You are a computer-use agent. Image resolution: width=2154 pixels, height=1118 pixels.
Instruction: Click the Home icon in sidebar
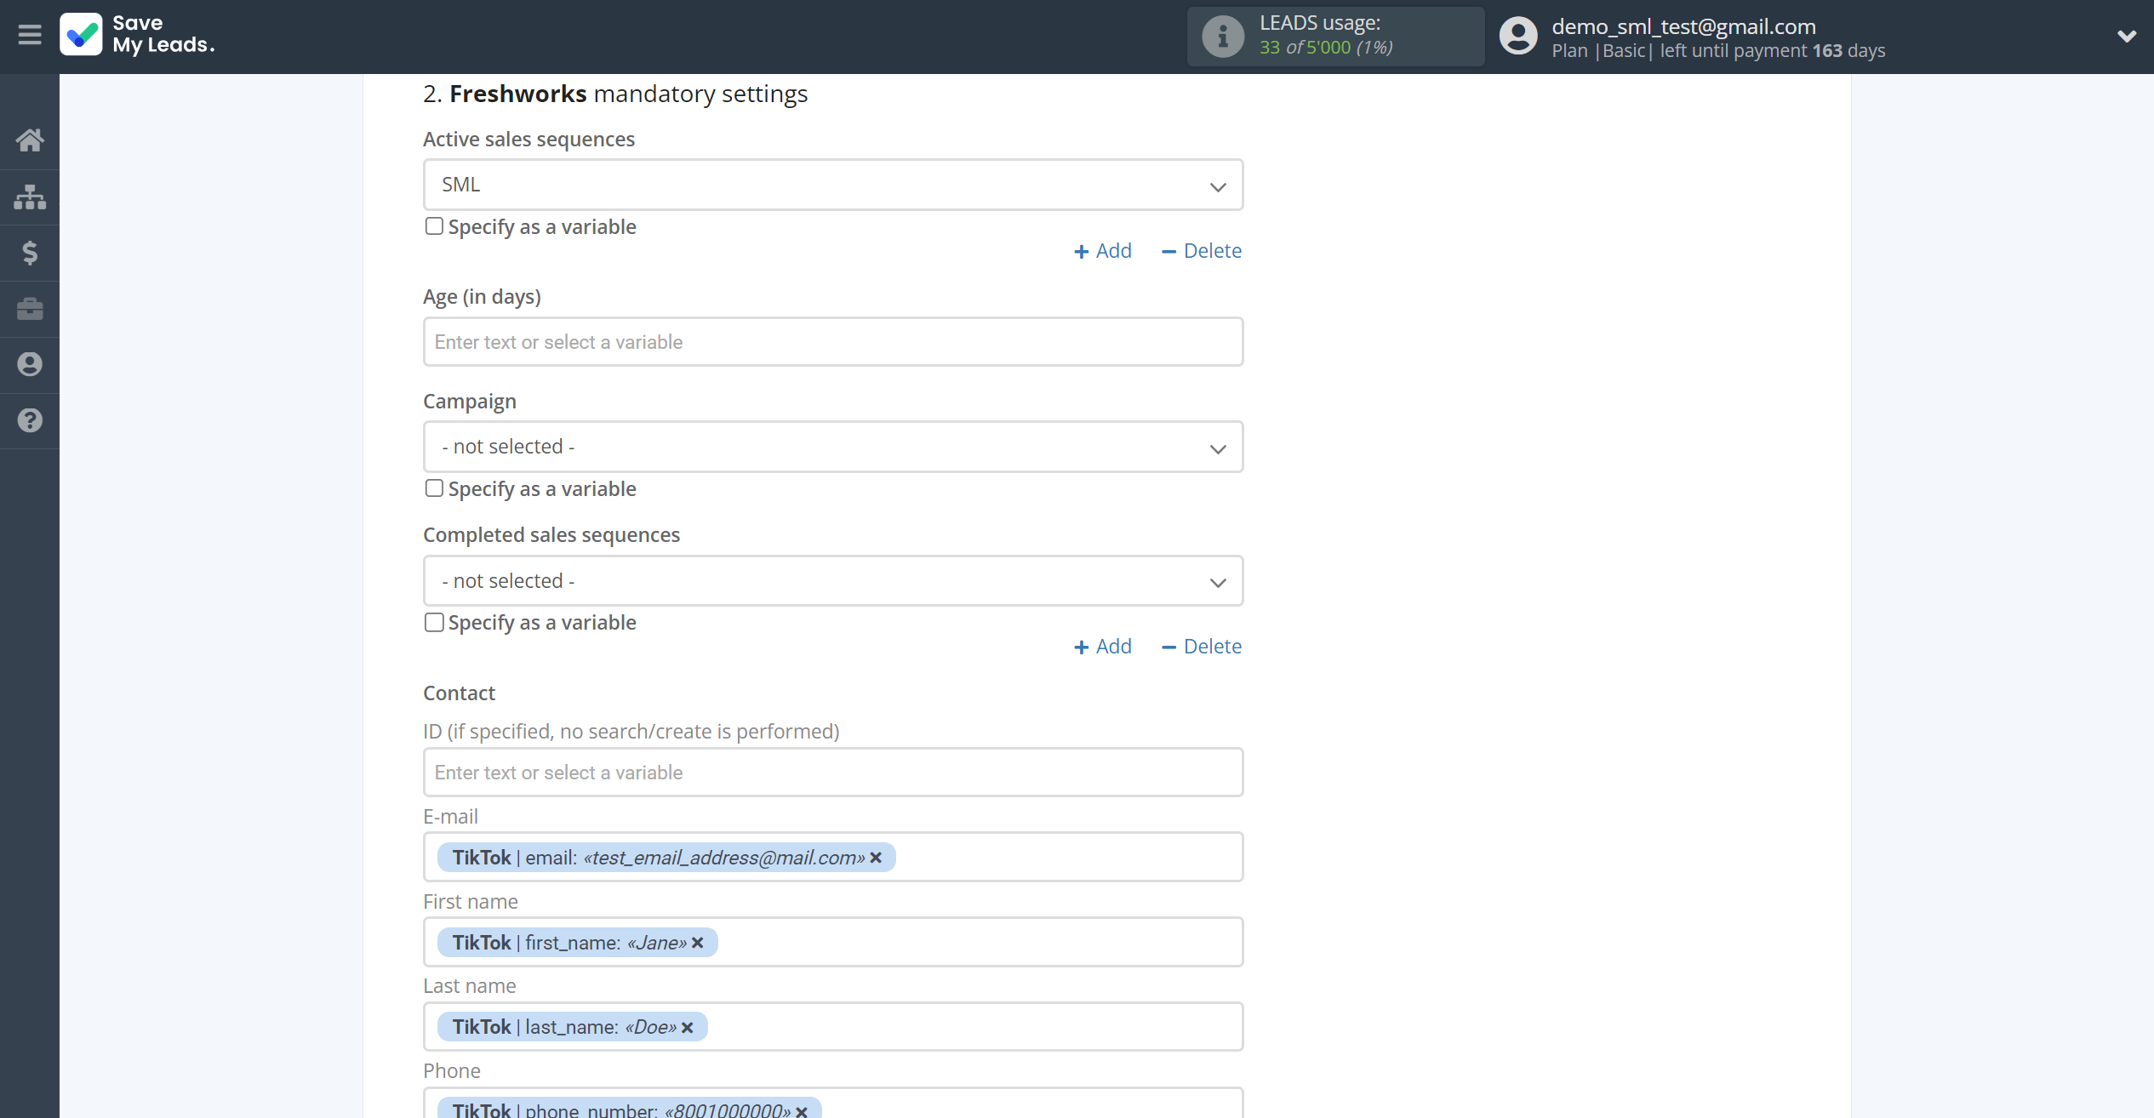30,140
